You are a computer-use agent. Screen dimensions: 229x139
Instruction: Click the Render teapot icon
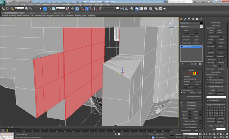(x=165, y=9)
